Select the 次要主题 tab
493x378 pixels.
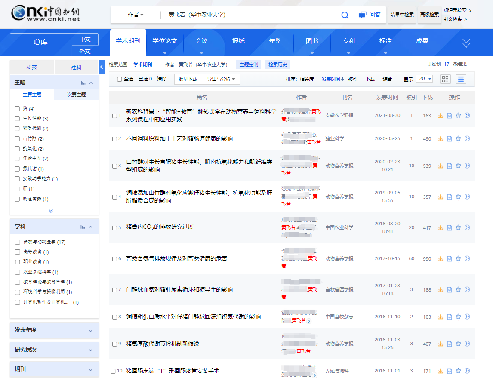click(x=77, y=95)
